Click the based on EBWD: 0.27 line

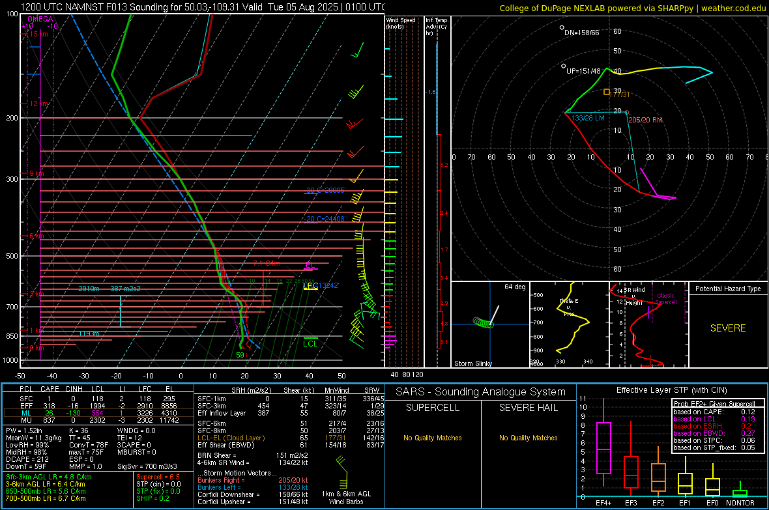(714, 434)
